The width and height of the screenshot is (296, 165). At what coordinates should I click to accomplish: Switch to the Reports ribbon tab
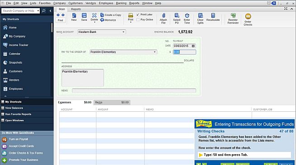[76, 9]
